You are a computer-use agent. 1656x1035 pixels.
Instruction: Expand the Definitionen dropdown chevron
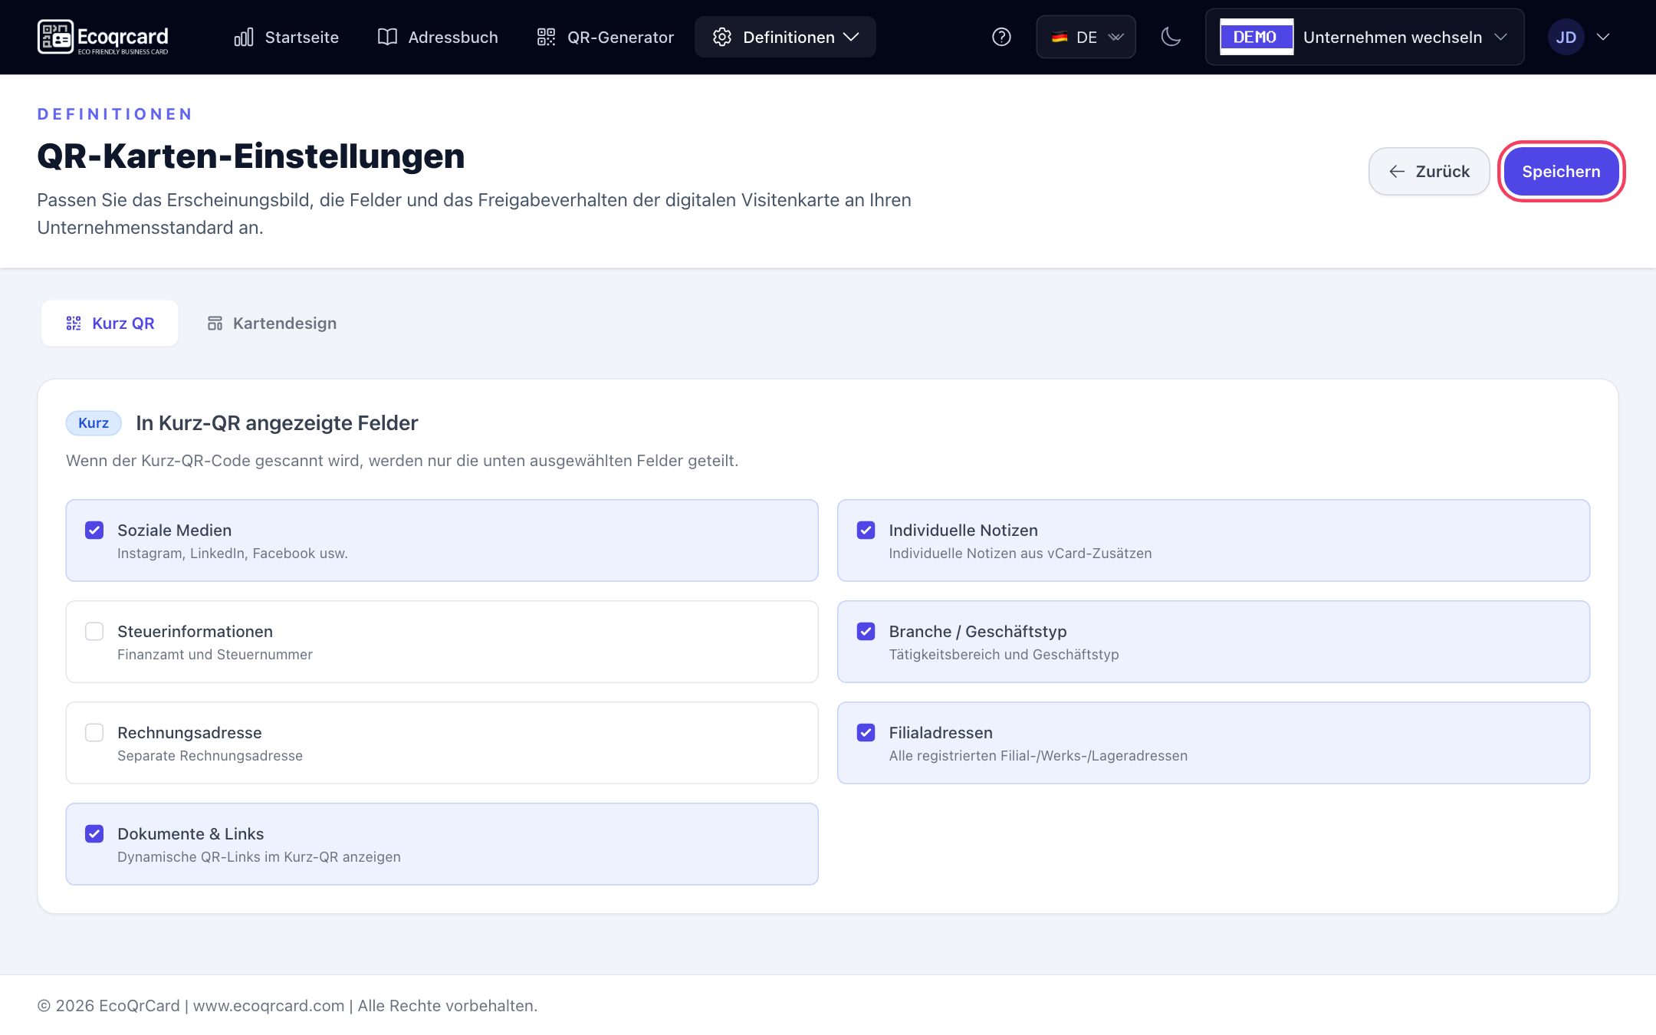click(851, 37)
